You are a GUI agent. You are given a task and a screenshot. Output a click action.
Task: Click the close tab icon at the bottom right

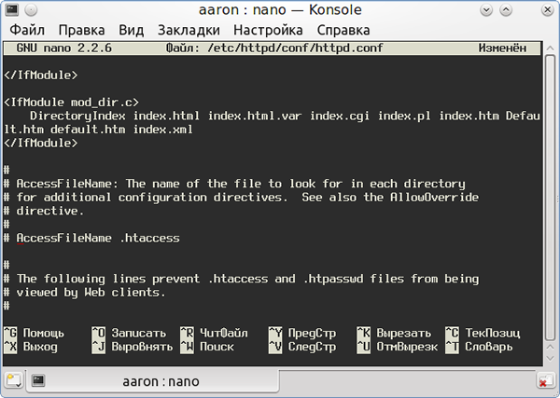[x=545, y=381]
